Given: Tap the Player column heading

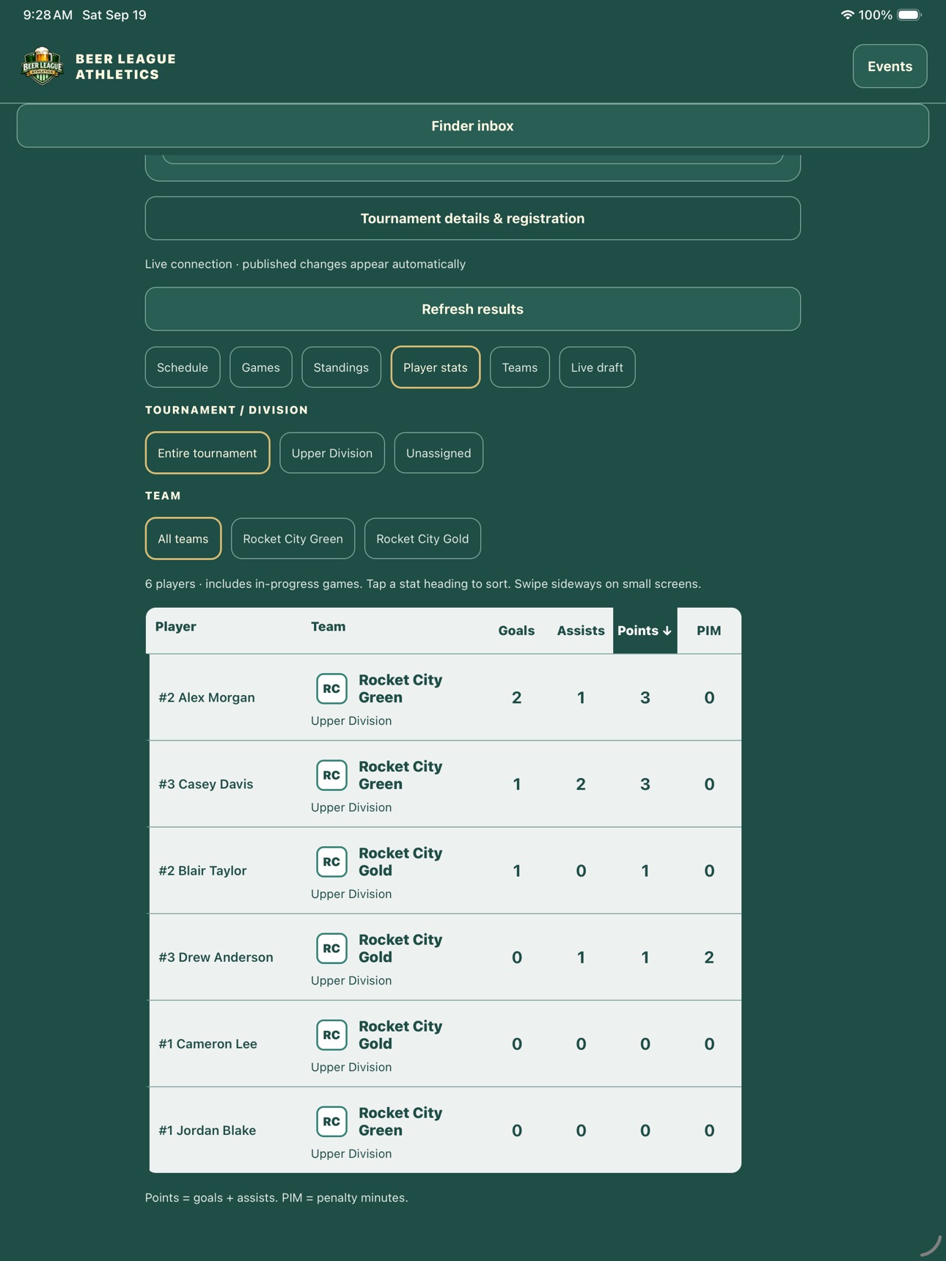Looking at the screenshot, I should point(176,627).
